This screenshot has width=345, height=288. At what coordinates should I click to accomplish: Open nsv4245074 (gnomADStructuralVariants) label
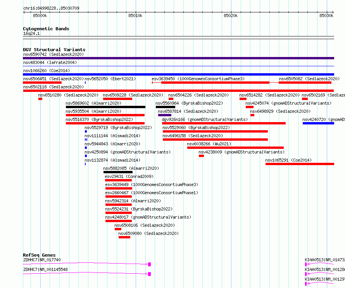288,103
